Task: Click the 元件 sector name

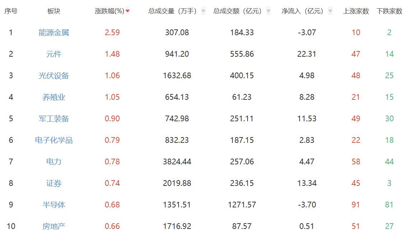Action: point(53,54)
